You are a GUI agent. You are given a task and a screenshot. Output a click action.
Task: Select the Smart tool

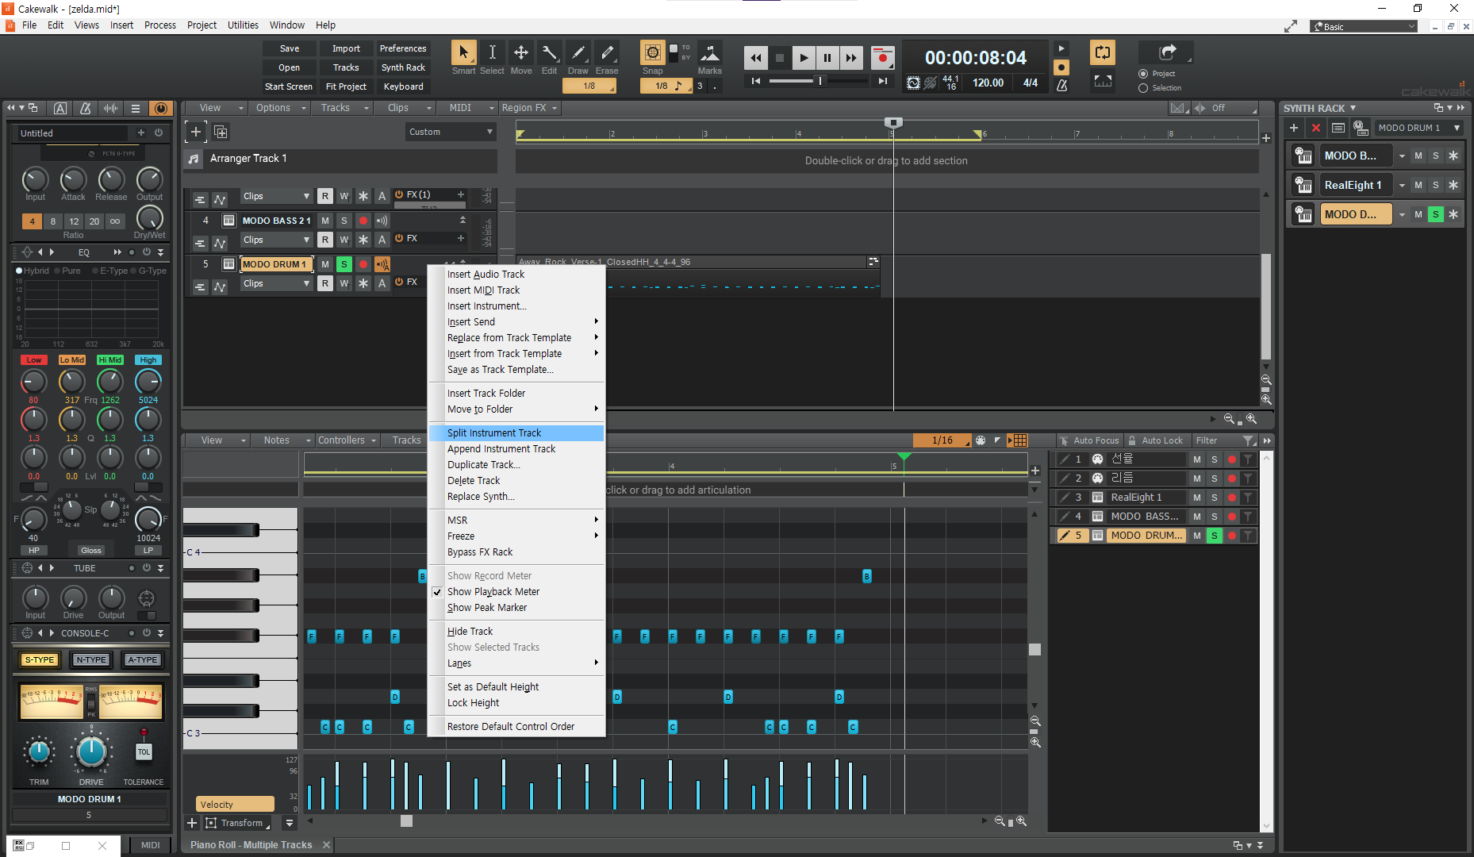coord(463,53)
